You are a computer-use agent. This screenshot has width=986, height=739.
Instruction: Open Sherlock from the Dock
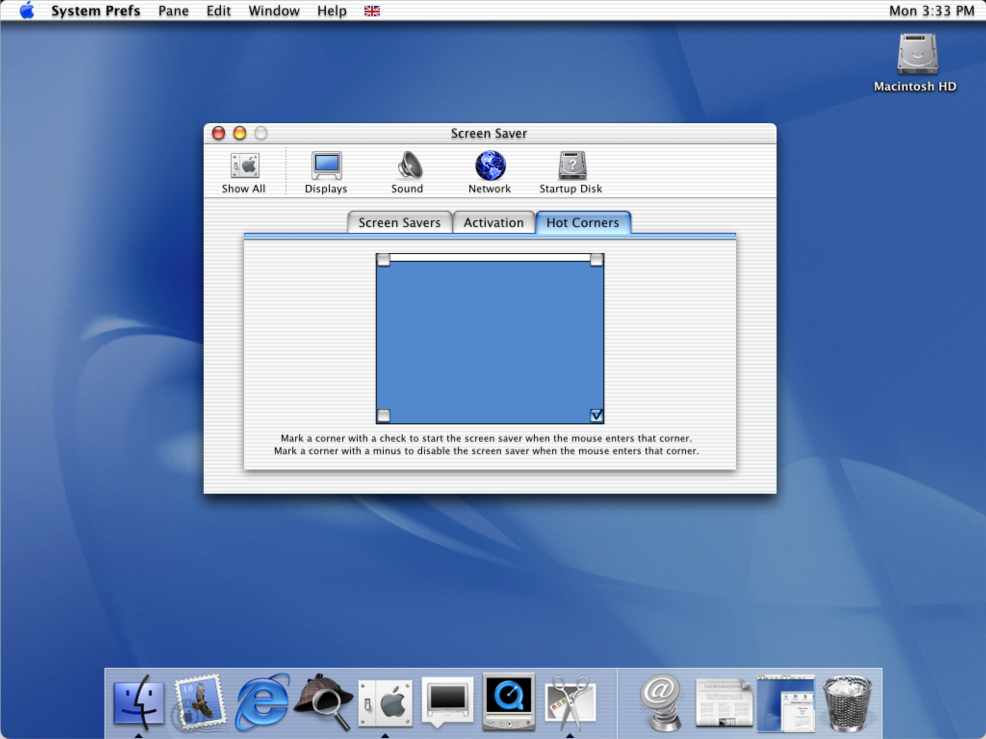tap(324, 701)
